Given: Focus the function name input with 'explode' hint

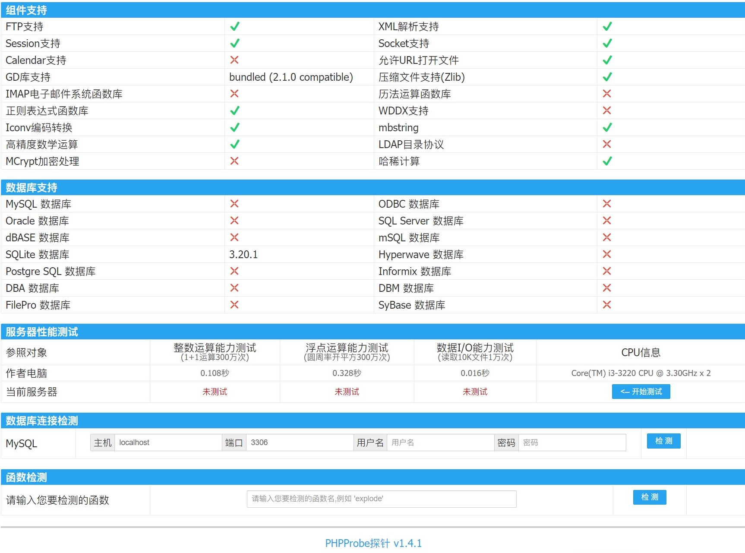Looking at the screenshot, I should [x=381, y=499].
